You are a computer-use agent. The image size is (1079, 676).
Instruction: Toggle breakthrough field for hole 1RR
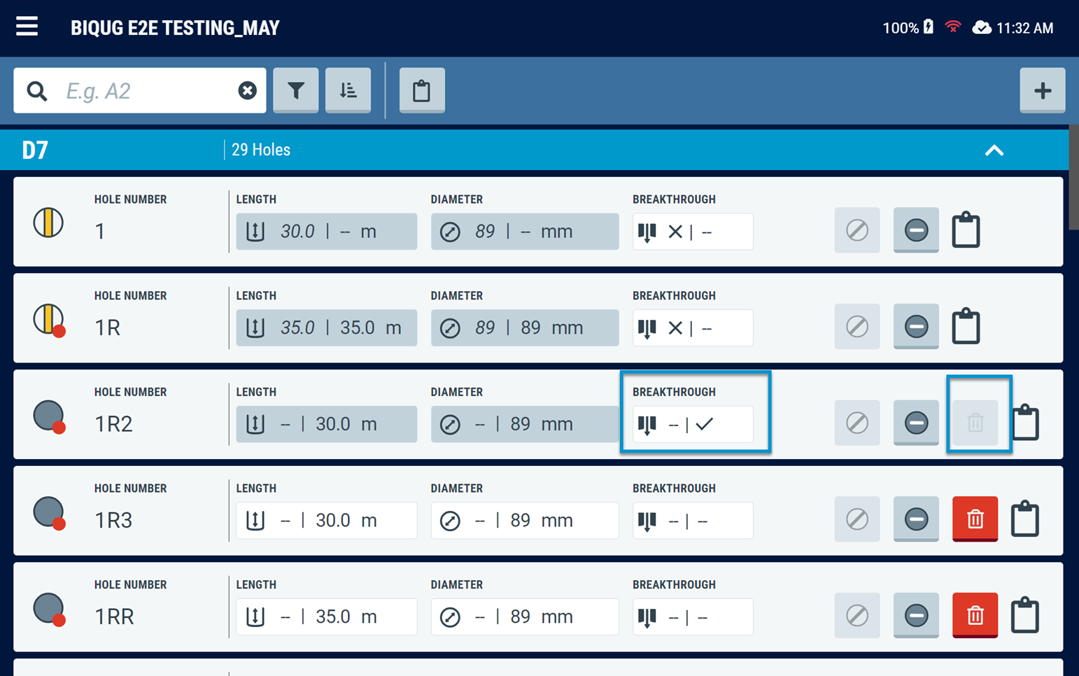[x=693, y=617]
